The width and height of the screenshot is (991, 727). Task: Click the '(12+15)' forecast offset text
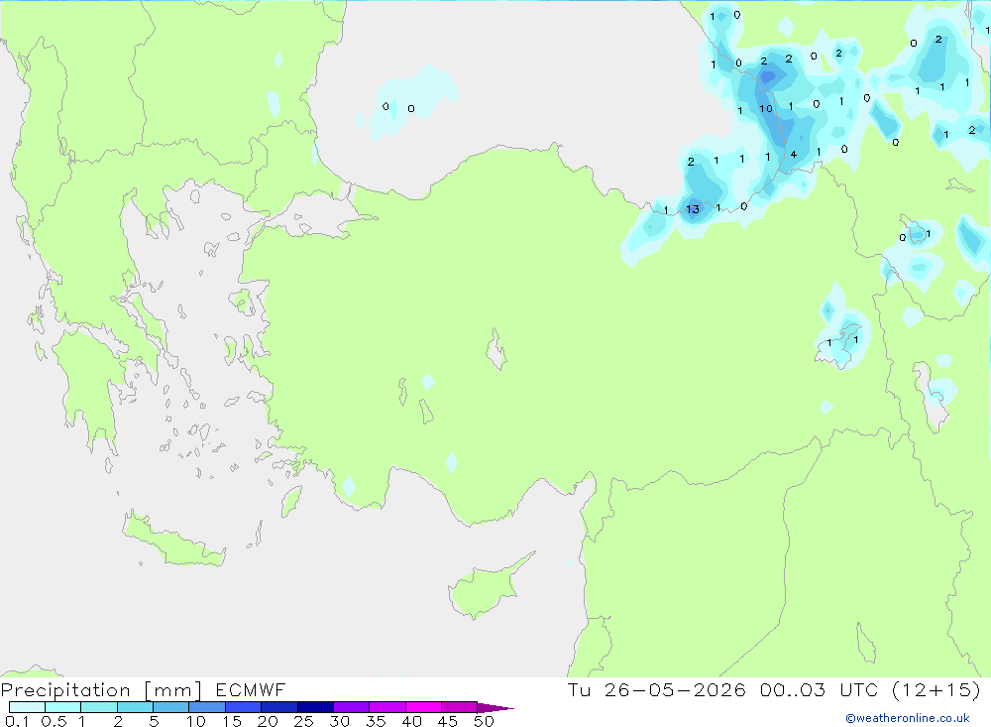pyautogui.click(x=936, y=690)
